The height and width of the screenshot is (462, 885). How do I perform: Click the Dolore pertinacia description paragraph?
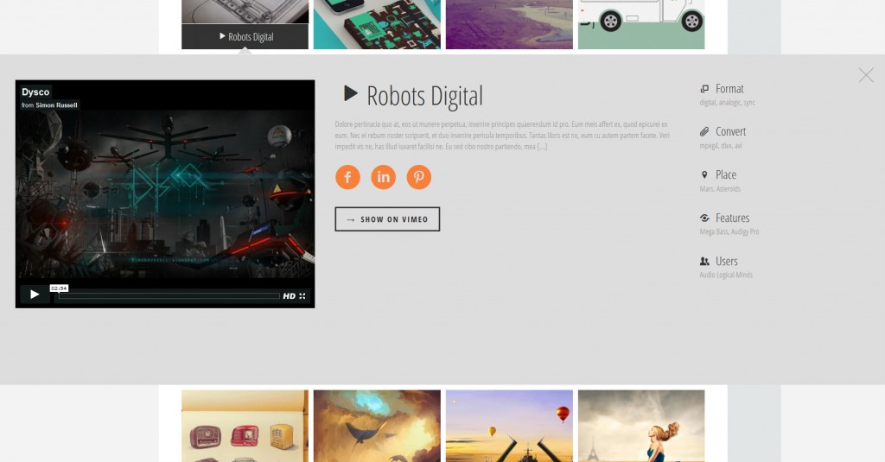coord(502,136)
